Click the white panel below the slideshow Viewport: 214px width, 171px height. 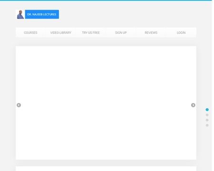106,169
